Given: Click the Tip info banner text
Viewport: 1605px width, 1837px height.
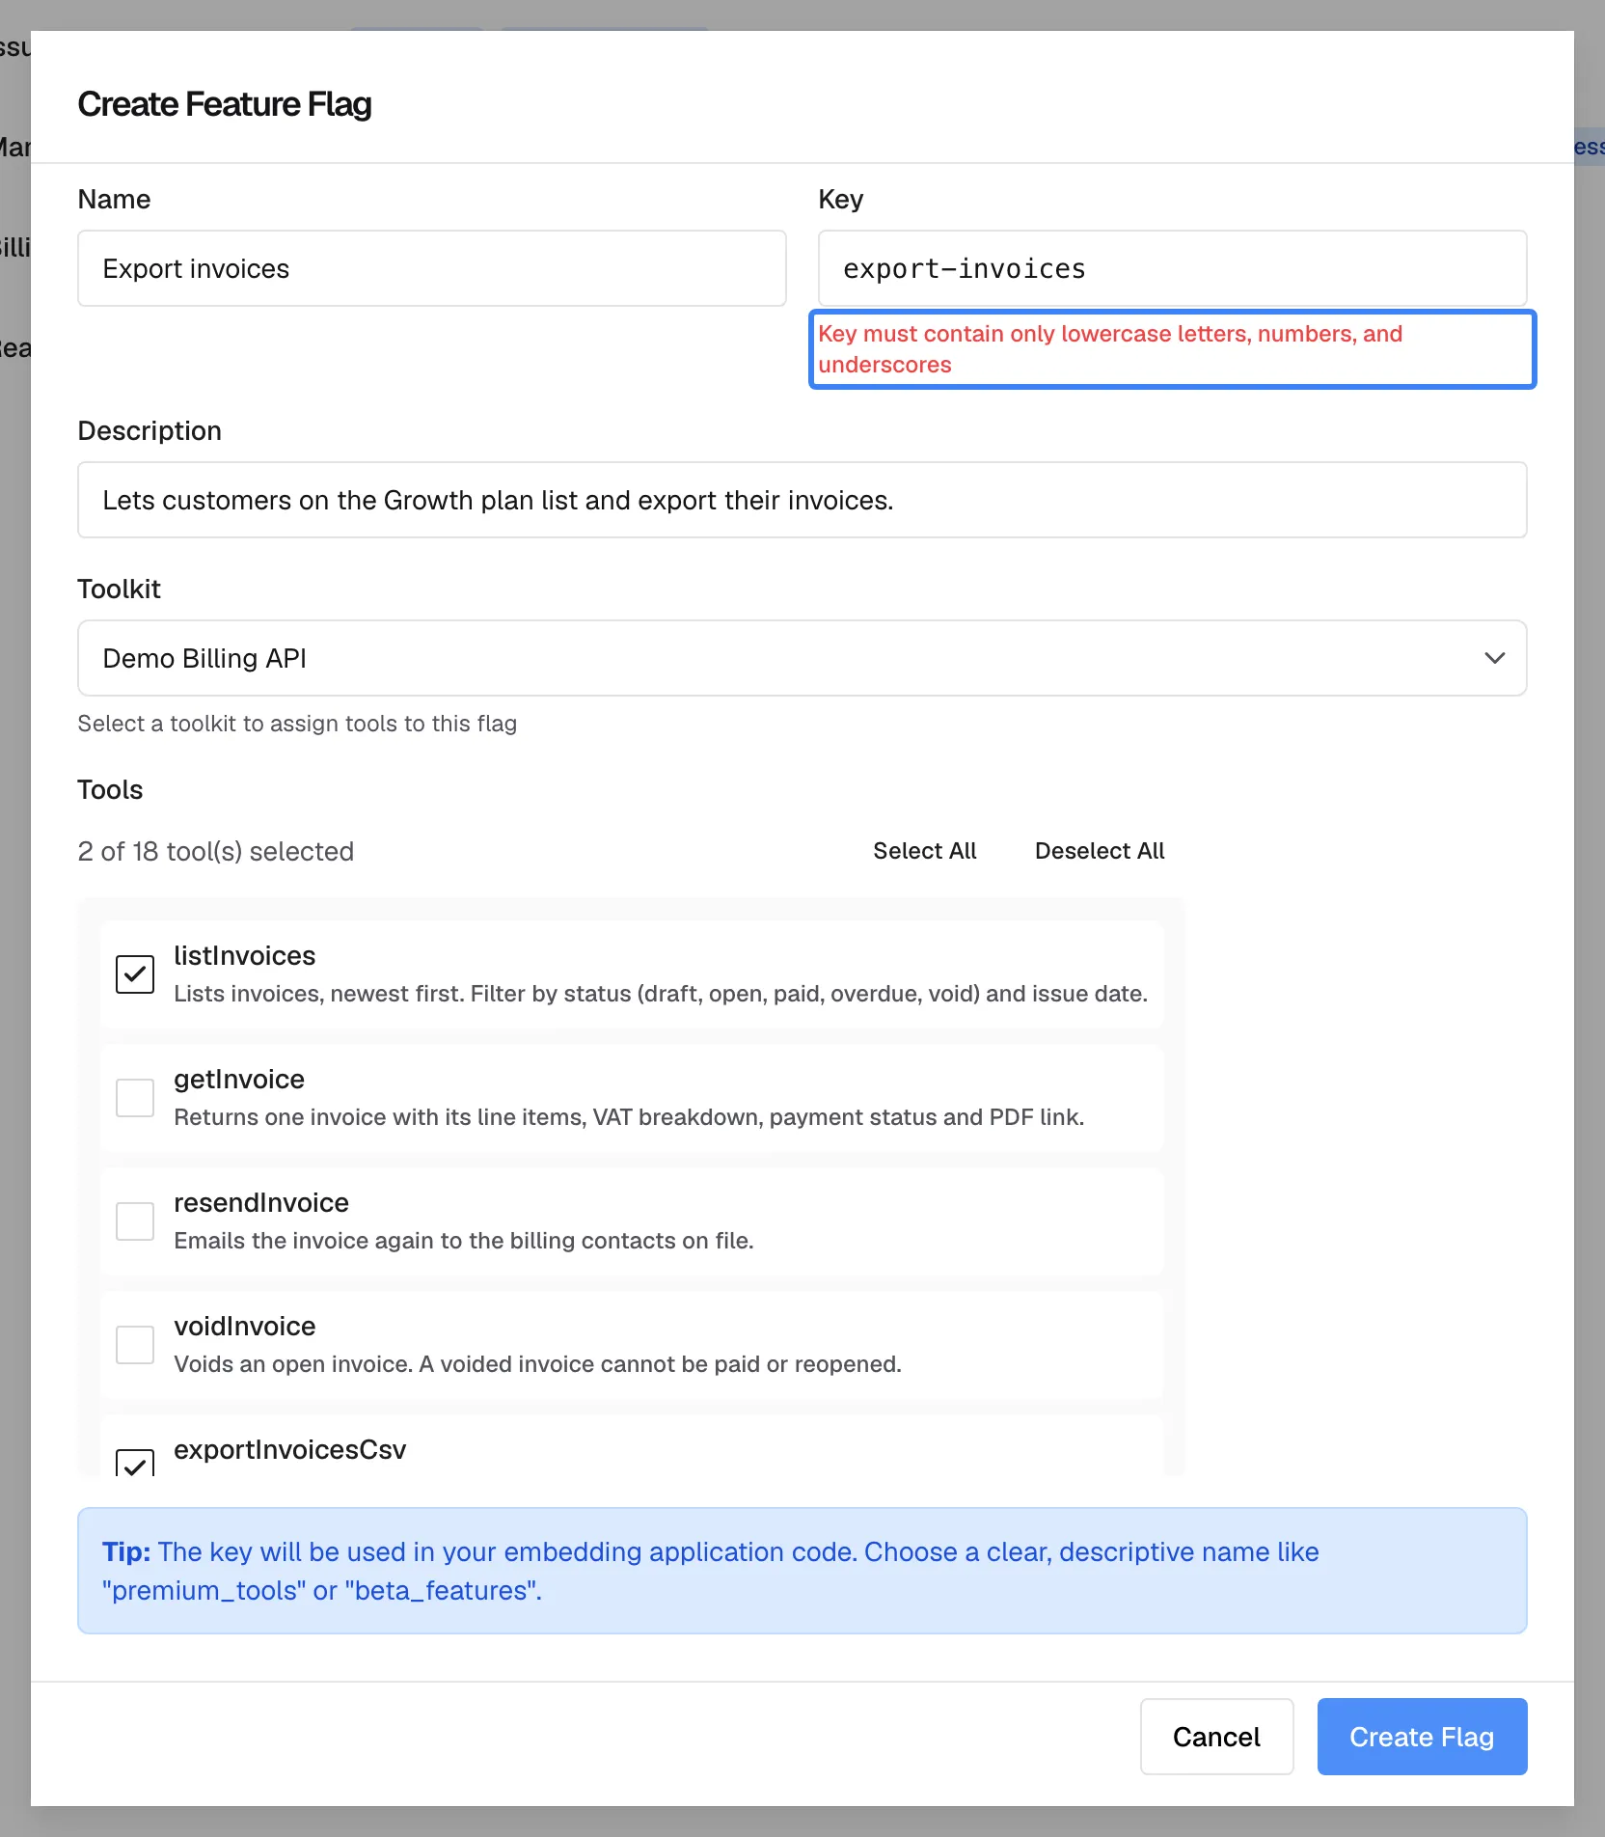Looking at the screenshot, I should pyautogui.click(x=711, y=1571).
